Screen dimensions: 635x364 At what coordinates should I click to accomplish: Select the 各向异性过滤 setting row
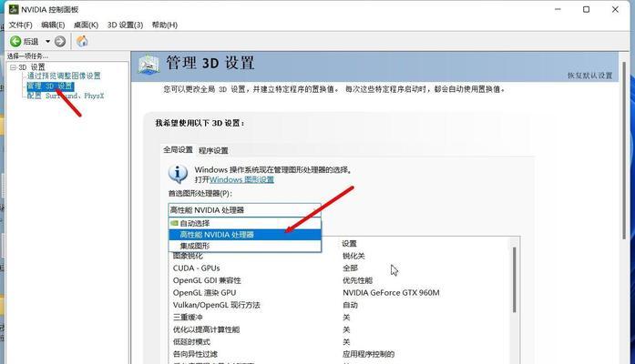[x=341, y=354]
